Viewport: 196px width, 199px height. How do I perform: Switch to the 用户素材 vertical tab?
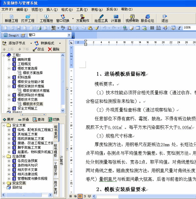point(56,188)
